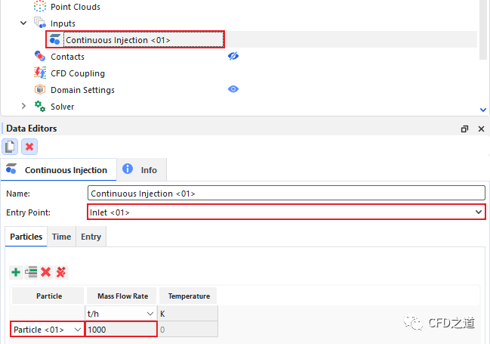Click the red X remove-row icon
Viewport: 490px width, 344px height.
click(x=46, y=271)
